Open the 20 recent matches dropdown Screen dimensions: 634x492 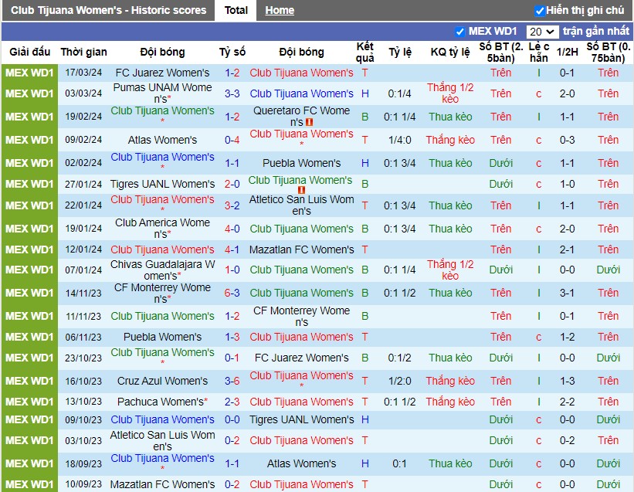tap(542, 32)
